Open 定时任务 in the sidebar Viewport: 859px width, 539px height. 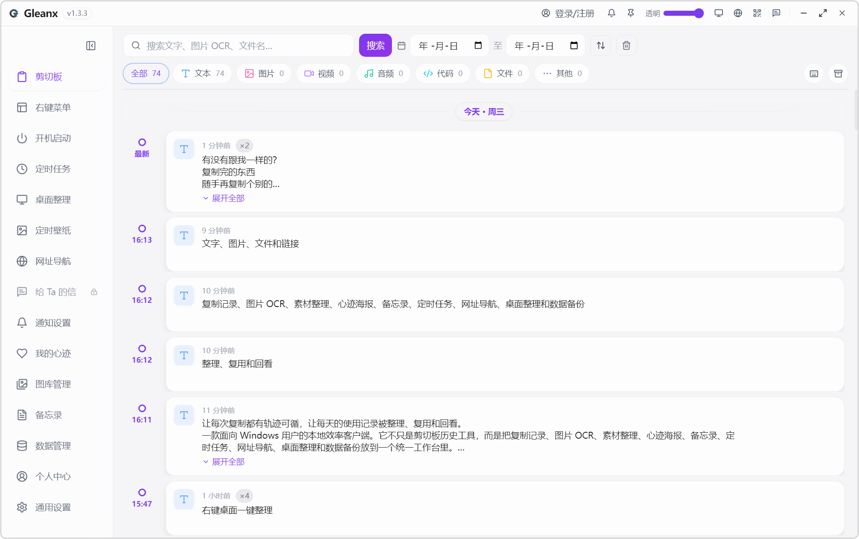57,169
